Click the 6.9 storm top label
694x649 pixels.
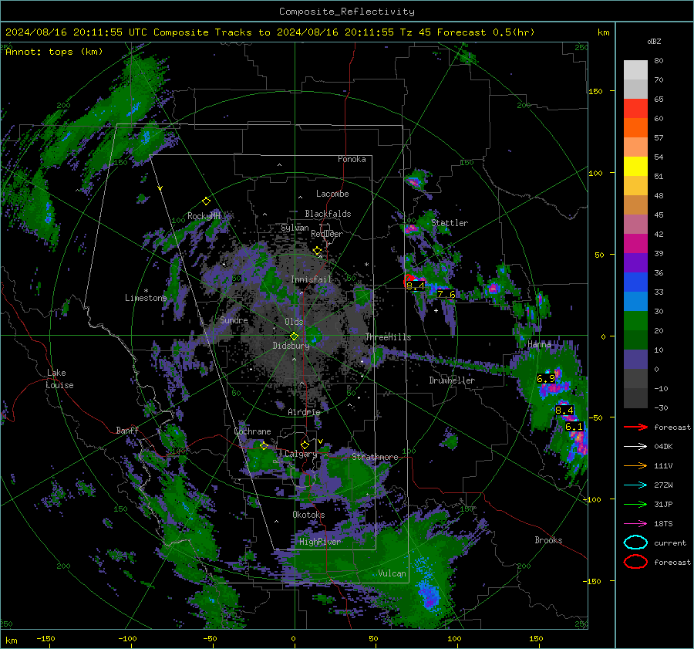click(x=546, y=379)
